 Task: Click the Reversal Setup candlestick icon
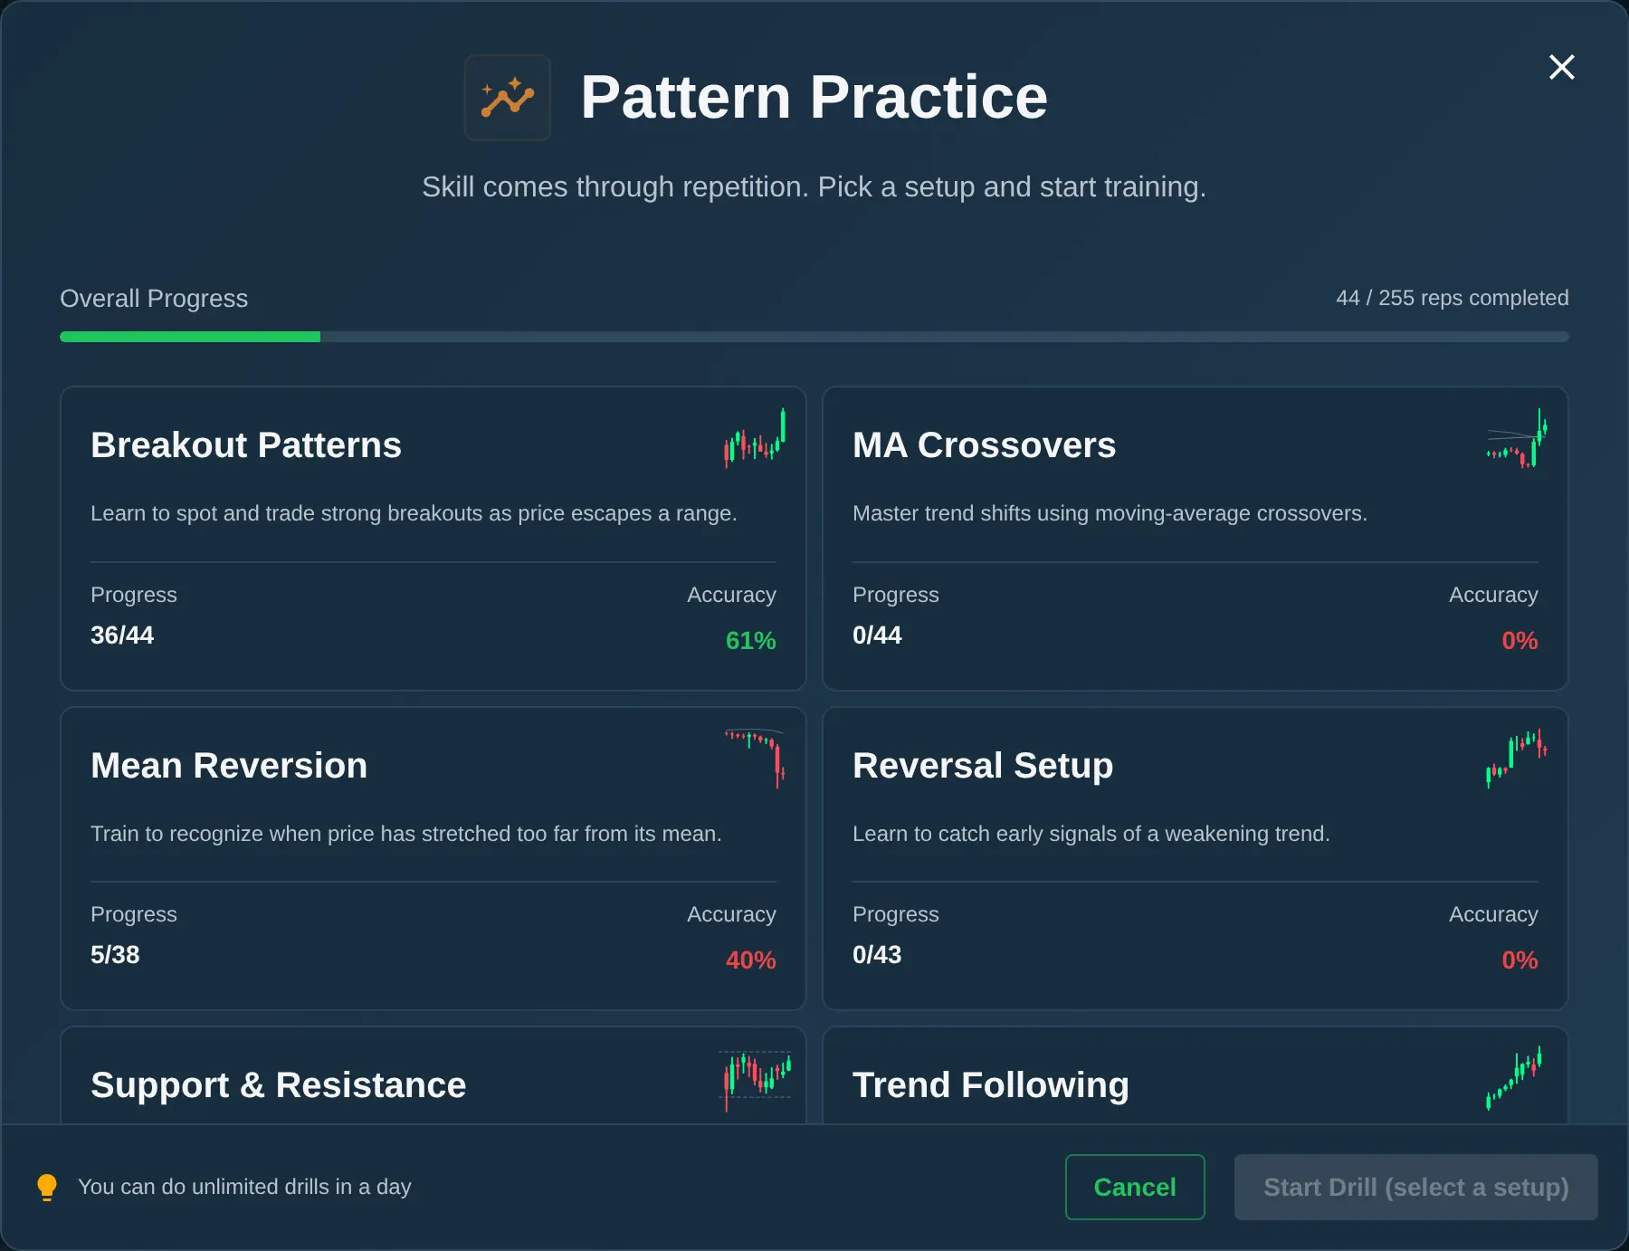[x=1517, y=759]
